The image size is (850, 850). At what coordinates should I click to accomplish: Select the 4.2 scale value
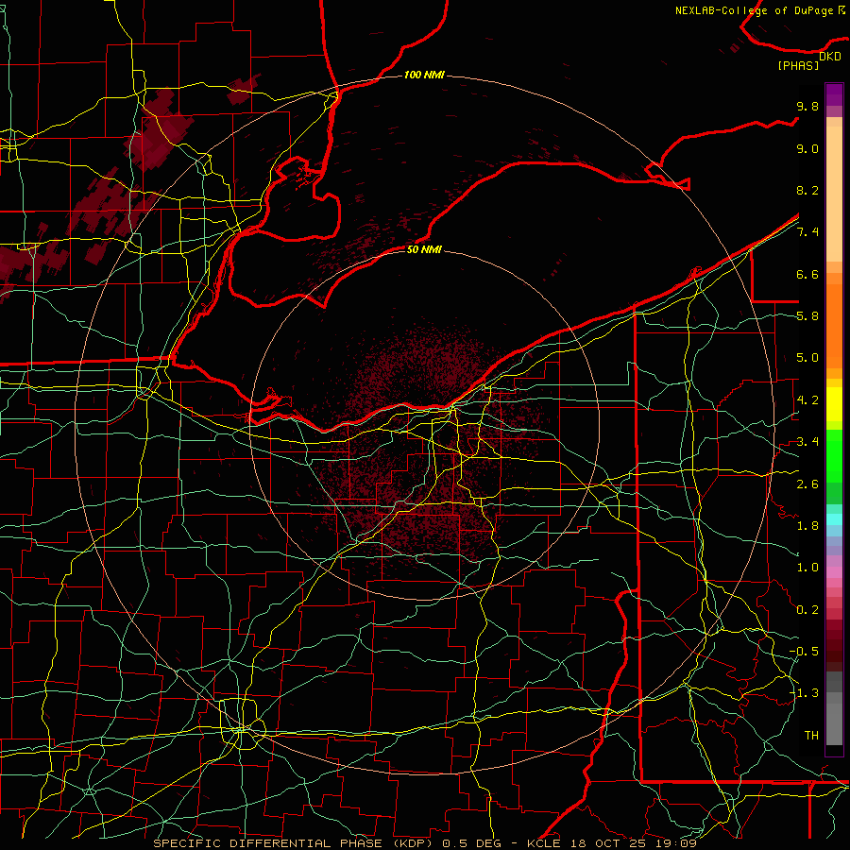(807, 400)
